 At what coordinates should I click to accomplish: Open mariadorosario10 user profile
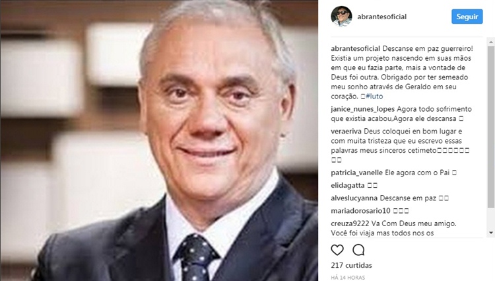(x=360, y=211)
